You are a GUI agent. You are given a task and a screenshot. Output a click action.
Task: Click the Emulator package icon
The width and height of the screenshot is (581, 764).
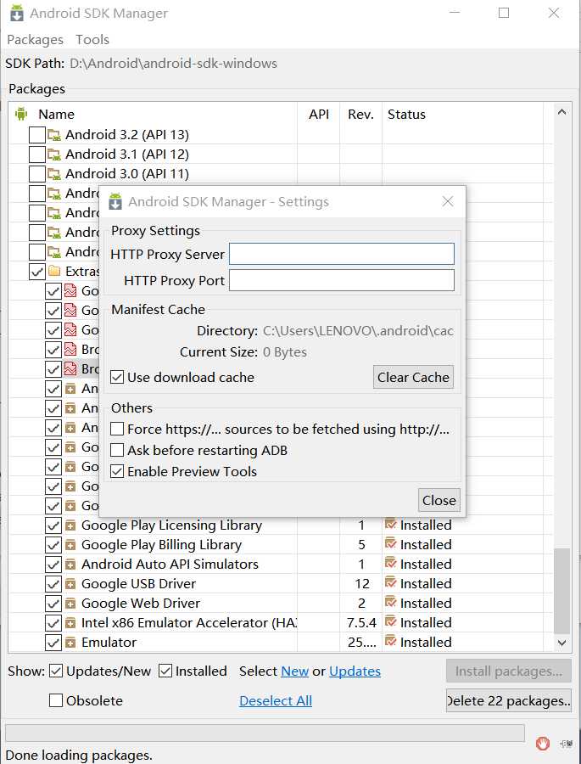(x=71, y=642)
